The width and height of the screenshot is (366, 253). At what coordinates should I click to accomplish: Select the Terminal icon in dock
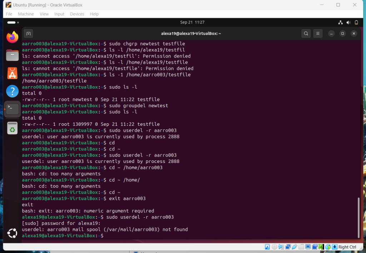click(13, 109)
